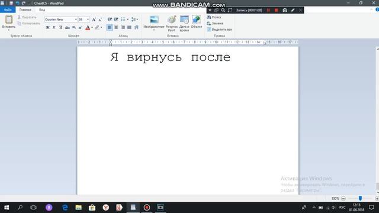The height and width of the screenshot is (213, 379).
Task: Launch Microsoft Edge from taskbar
Action: 65,208
